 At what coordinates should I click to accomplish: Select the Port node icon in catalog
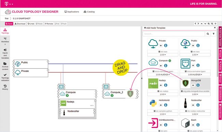[185, 63]
